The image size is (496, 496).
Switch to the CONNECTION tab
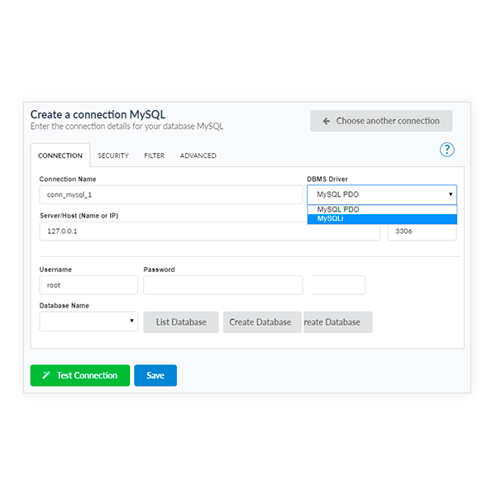[x=60, y=155]
